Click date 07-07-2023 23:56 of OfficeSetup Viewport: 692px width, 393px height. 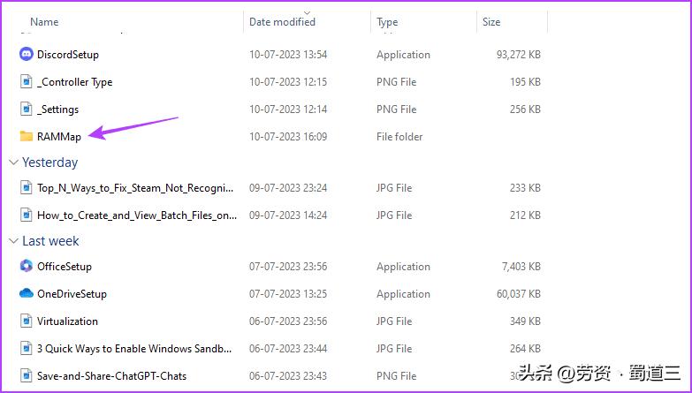[x=288, y=267]
